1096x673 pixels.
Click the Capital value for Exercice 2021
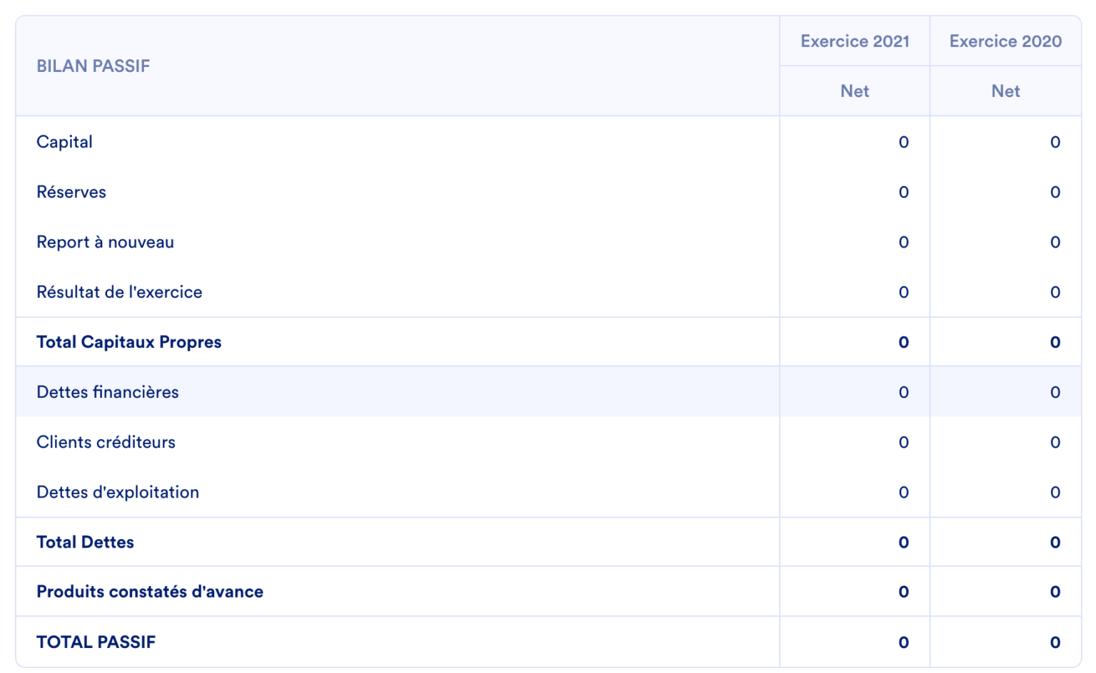[903, 142]
